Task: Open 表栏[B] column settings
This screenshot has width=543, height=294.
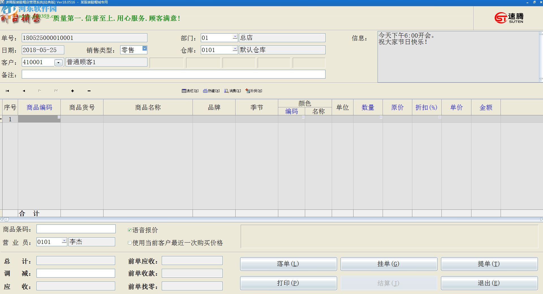Action: (190, 91)
